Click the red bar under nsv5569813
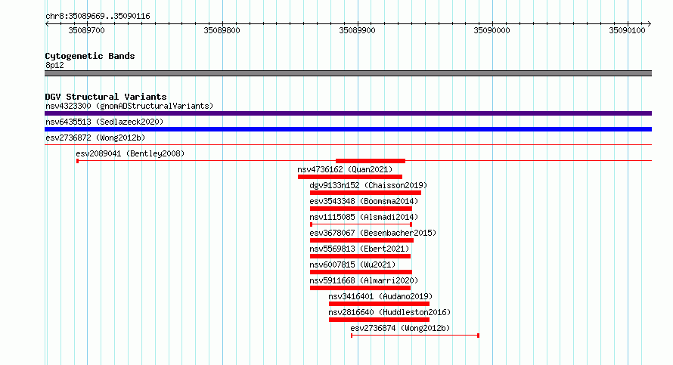Viewport: 673px width, 365px height. click(x=360, y=256)
